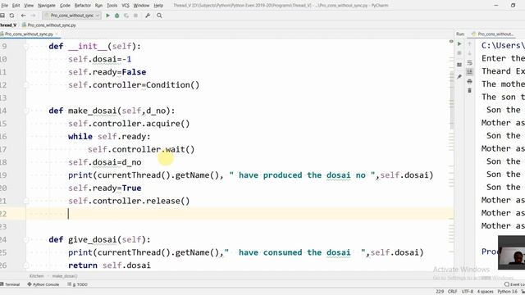Click the Stop square icon in the main toolbar

coord(135,16)
